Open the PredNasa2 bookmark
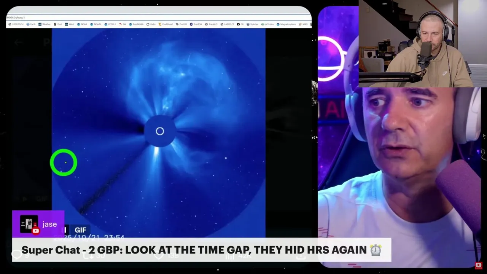 (166, 24)
